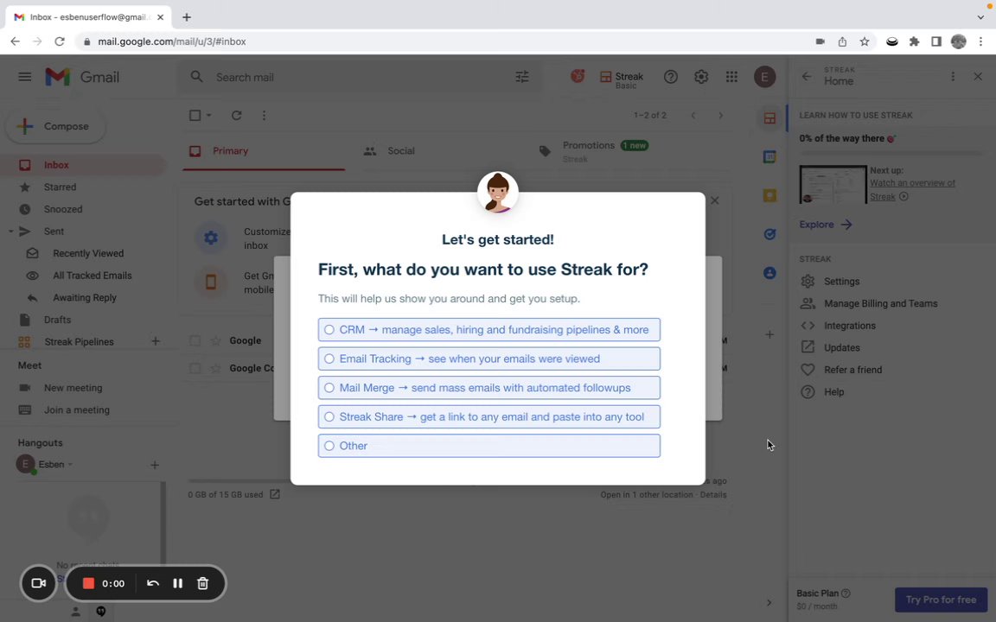996x622 pixels.
Task: Open the Google account avatar E
Action: [x=765, y=77]
